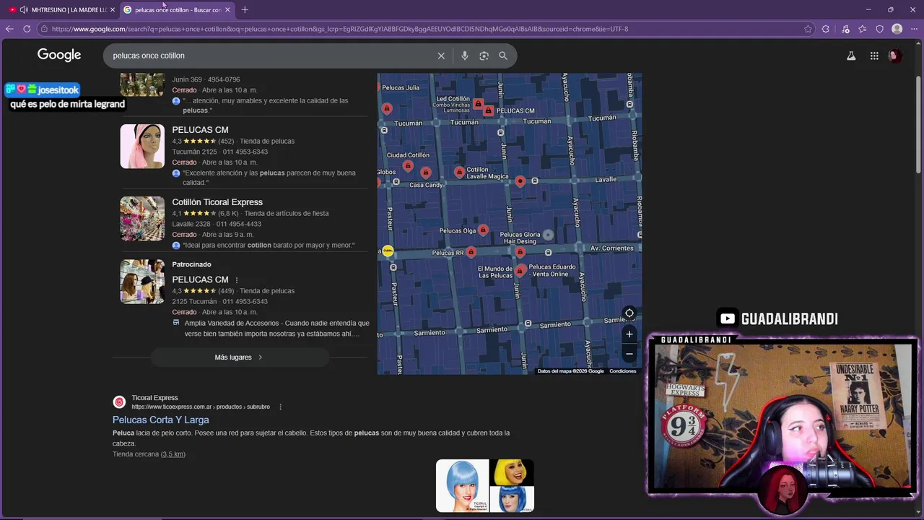Open the favorites list icon

pos(863,29)
